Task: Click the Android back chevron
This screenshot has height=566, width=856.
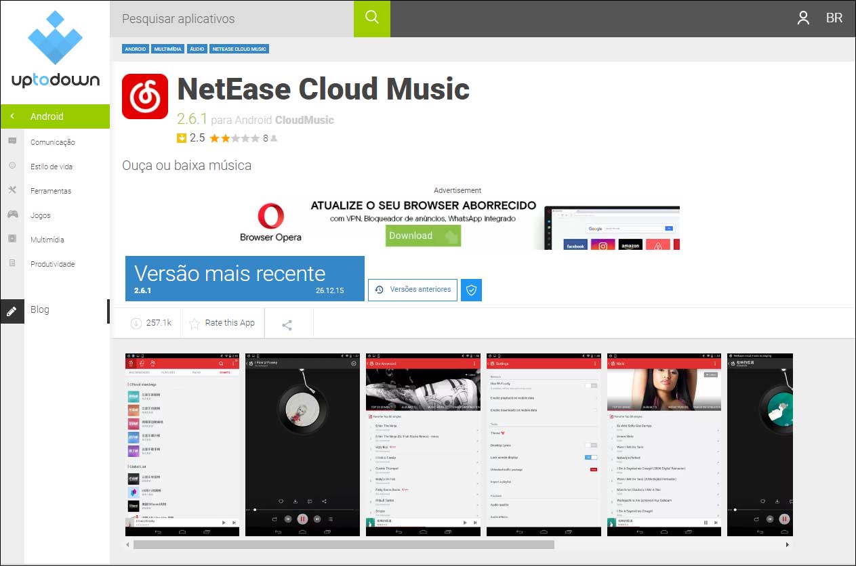Action: point(12,116)
